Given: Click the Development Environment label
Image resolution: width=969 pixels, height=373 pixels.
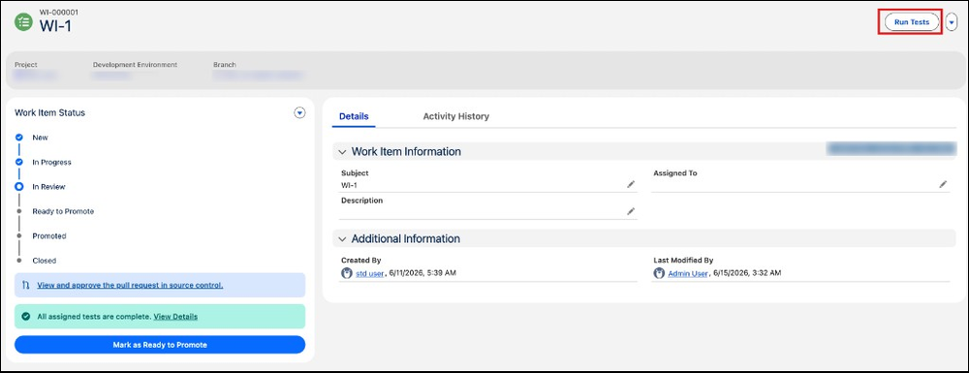Looking at the screenshot, I should point(136,64).
